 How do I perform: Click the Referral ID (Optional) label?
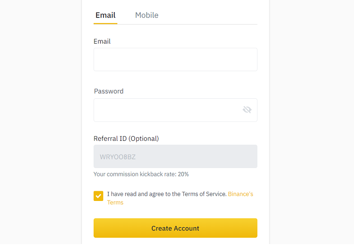[126, 138]
